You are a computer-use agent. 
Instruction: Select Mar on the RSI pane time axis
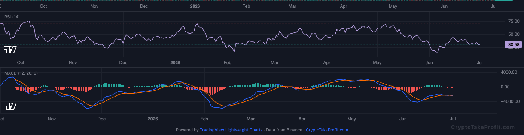[275, 63]
